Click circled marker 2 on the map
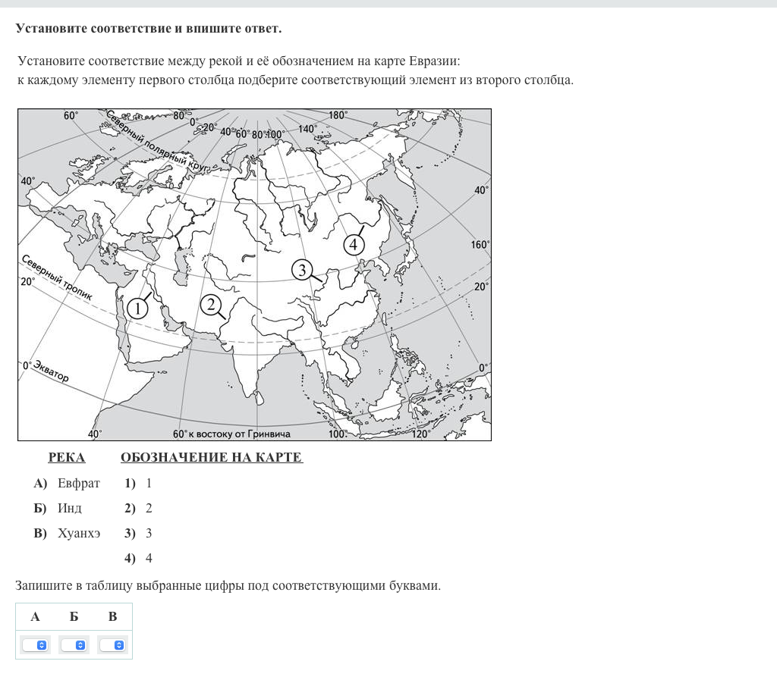777x680 pixels. pos(210,305)
